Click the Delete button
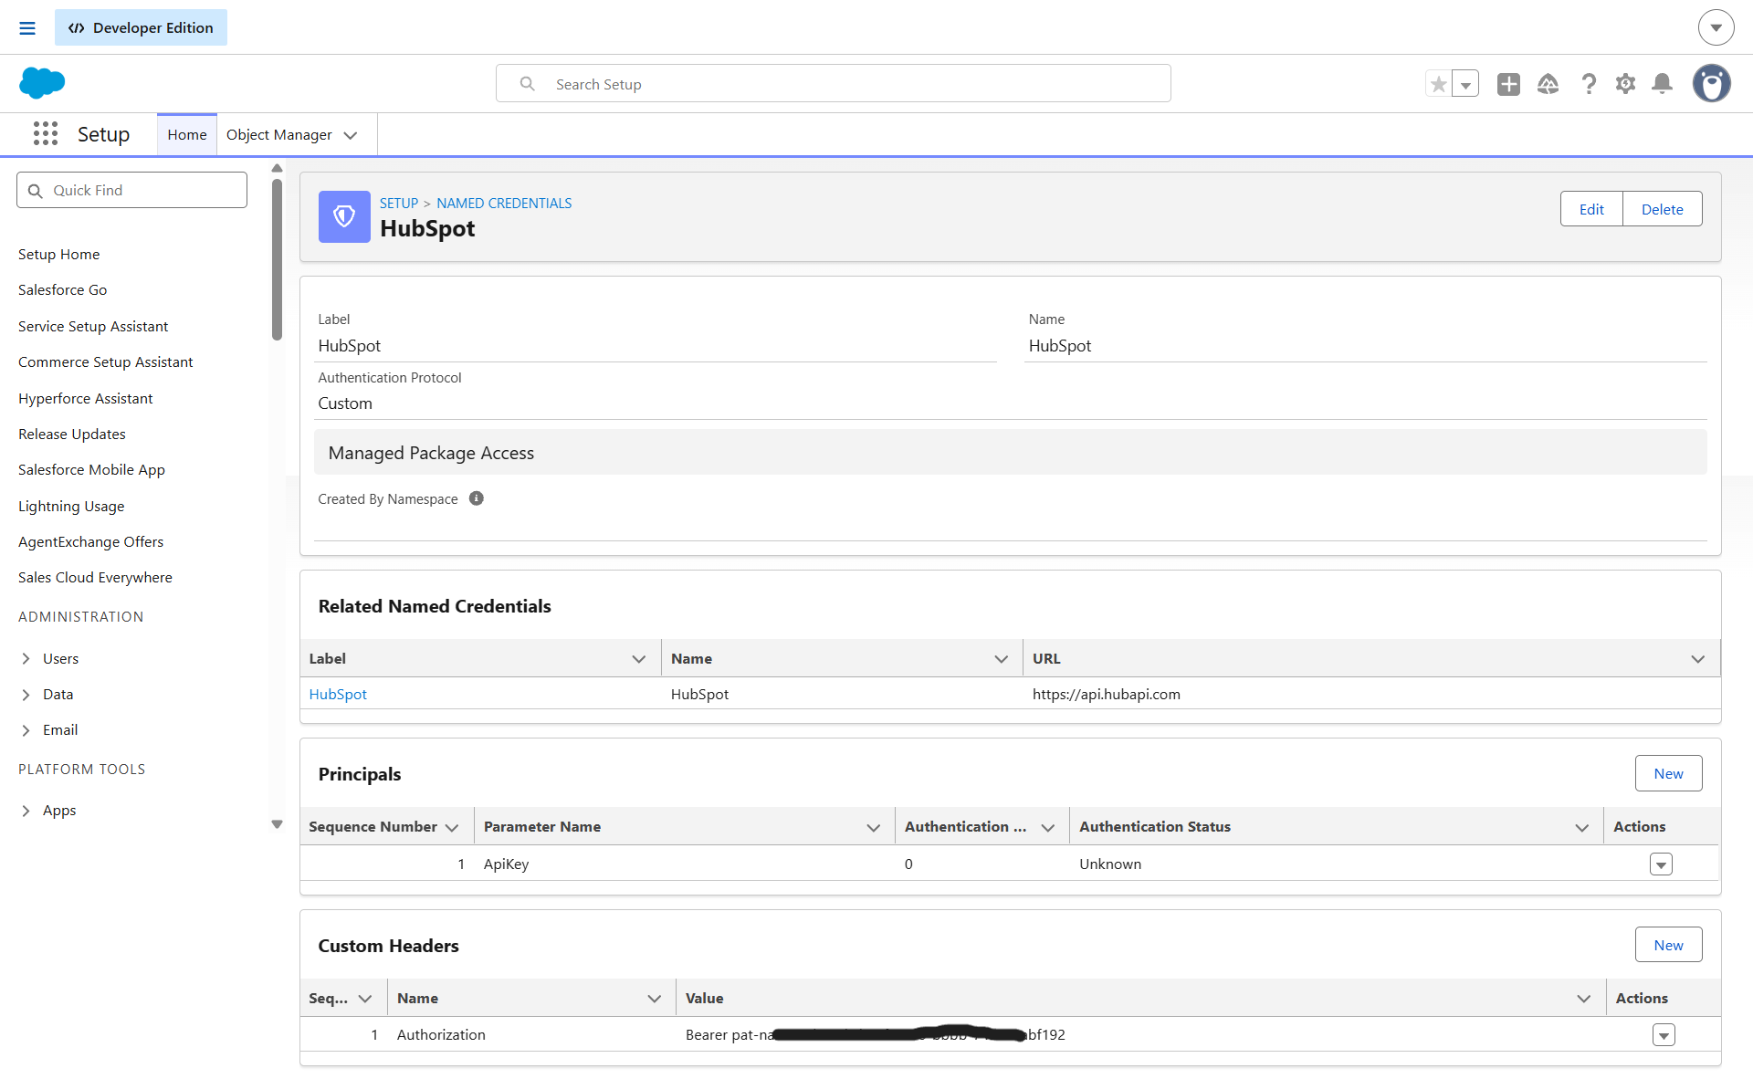 tap(1662, 209)
